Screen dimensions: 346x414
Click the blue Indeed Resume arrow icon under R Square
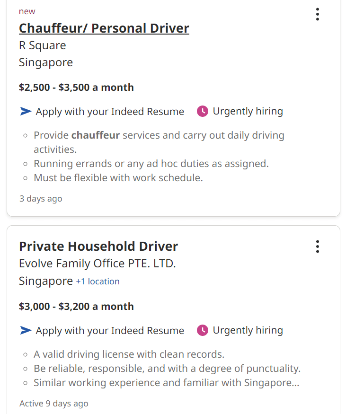click(x=26, y=111)
